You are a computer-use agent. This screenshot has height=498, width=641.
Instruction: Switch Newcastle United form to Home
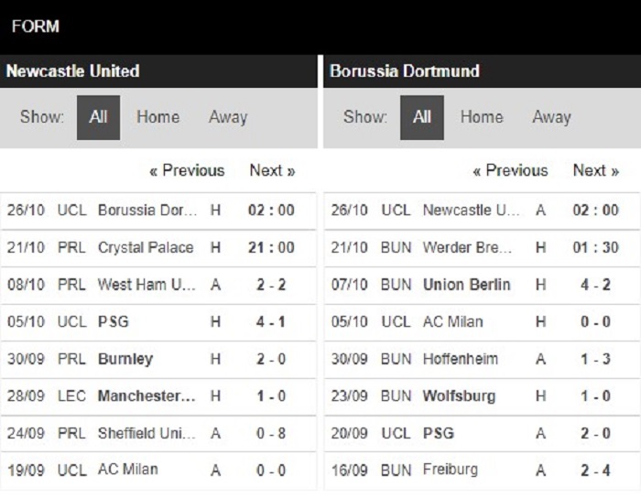tap(158, 117)
